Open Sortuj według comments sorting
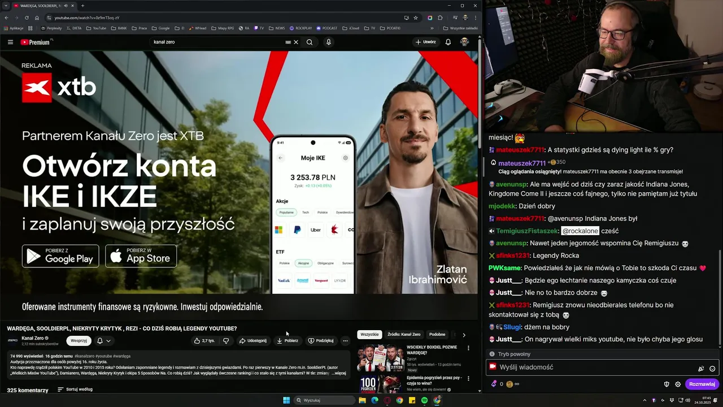723x407 pixels. (x=75, y=389)
